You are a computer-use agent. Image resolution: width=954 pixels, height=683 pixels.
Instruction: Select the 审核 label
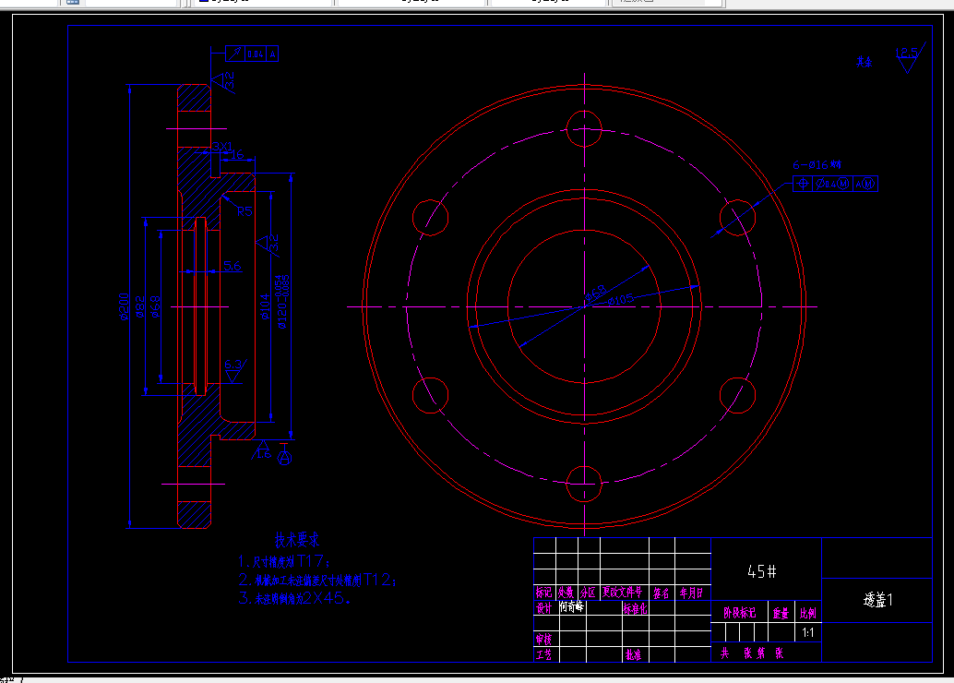(544, 640)
